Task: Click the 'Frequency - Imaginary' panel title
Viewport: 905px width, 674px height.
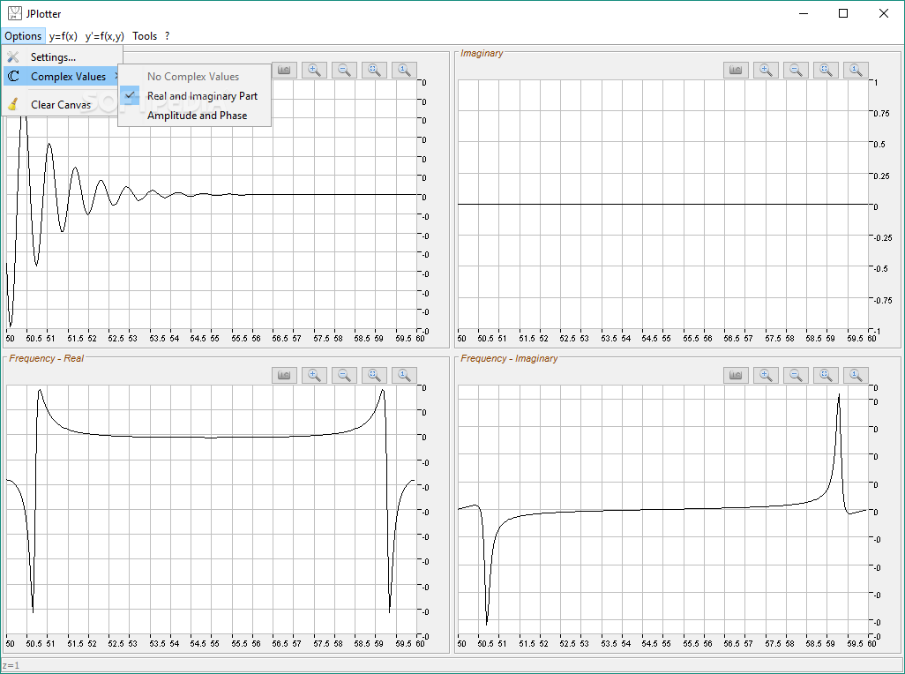Action: click(509, 358)
